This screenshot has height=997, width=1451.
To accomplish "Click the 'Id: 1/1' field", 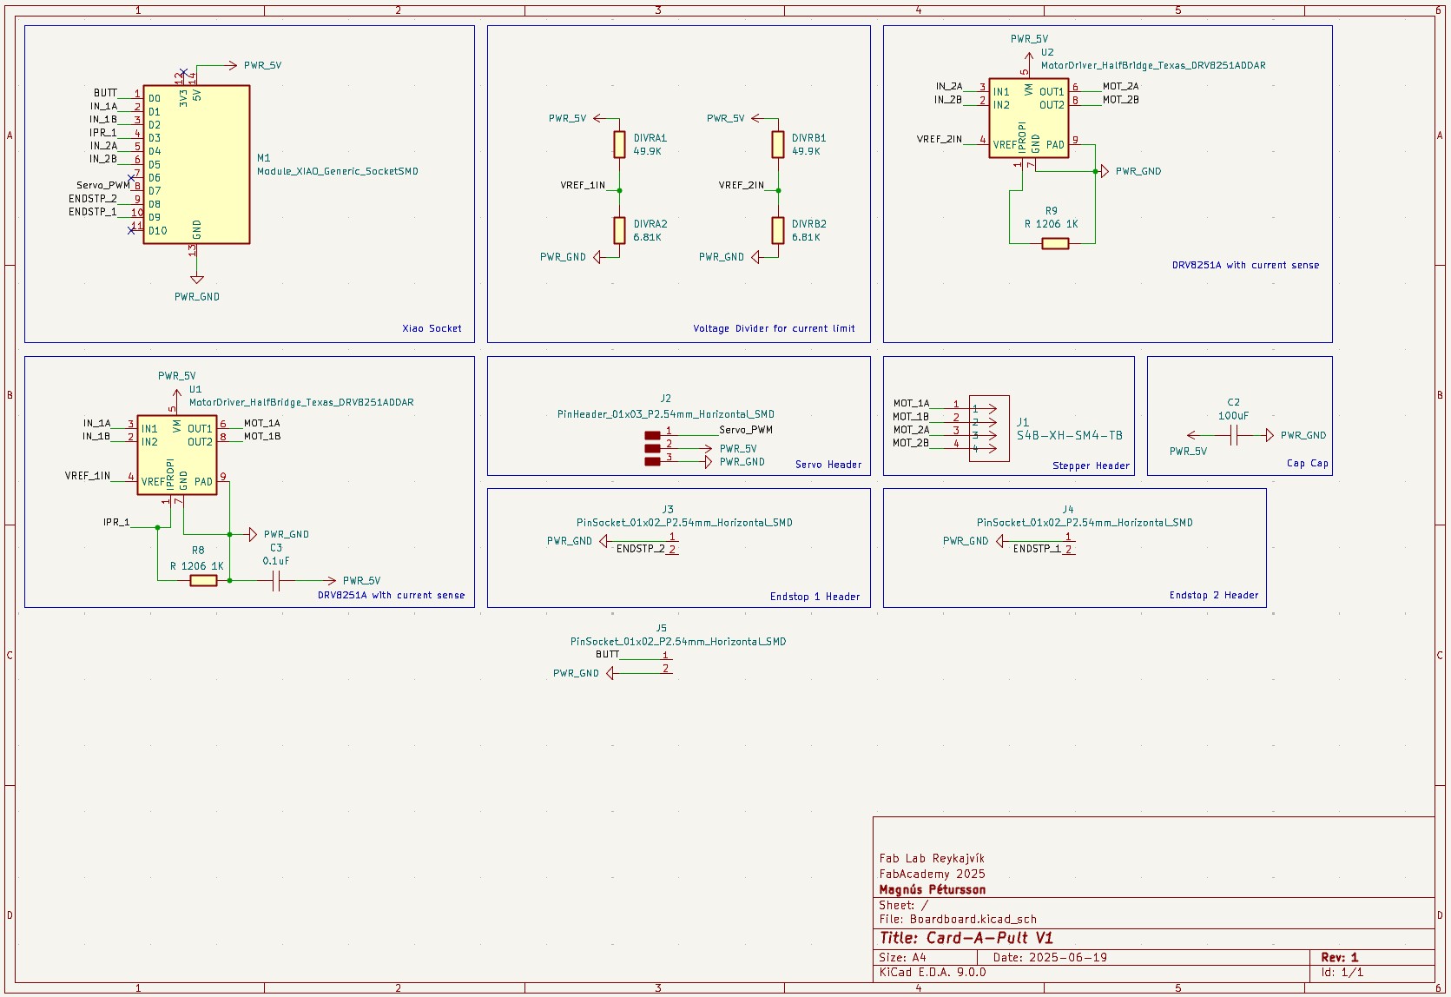I will click(x=1342, y=972).
